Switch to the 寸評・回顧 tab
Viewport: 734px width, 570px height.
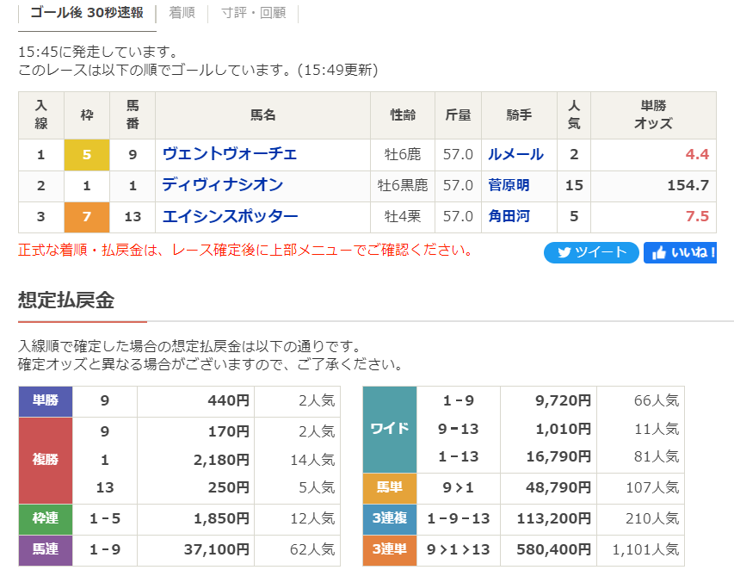[x=253, y=13]
